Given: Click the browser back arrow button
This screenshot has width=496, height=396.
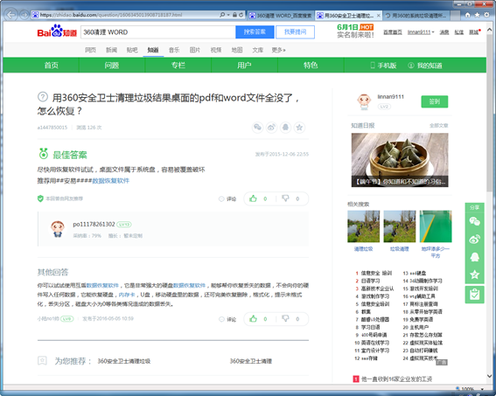Looking at the screenshot, I should coord(10,15).
